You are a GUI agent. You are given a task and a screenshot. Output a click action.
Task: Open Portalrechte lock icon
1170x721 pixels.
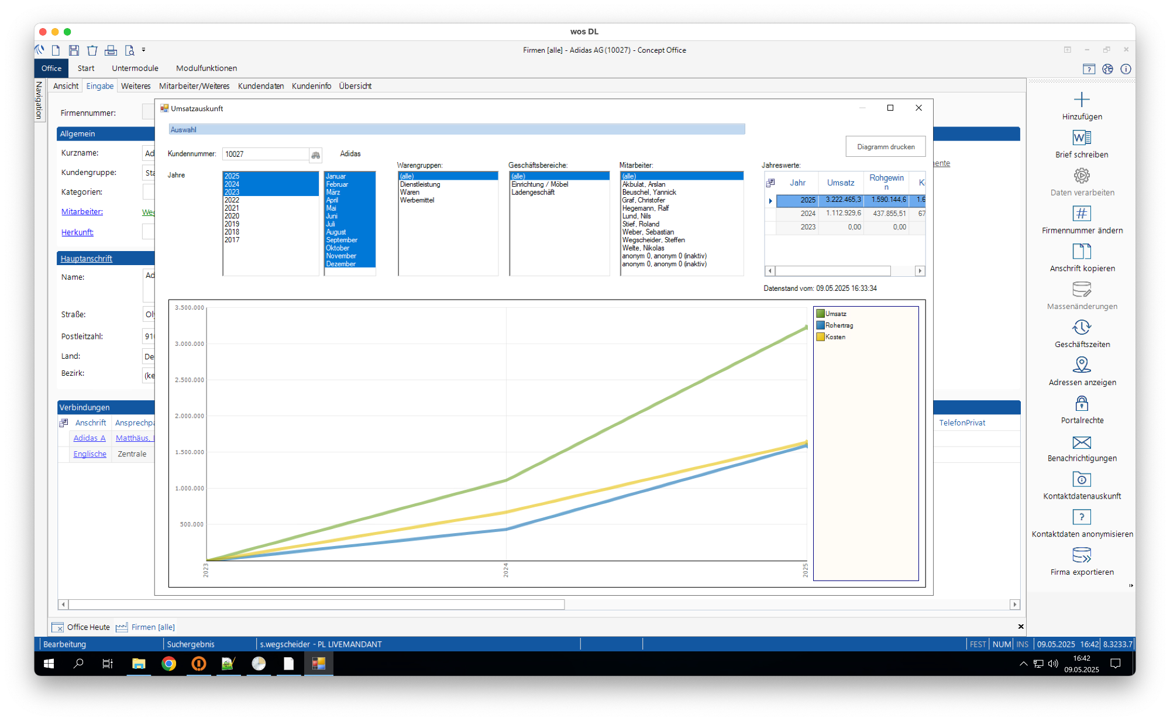pos(1082,403)
